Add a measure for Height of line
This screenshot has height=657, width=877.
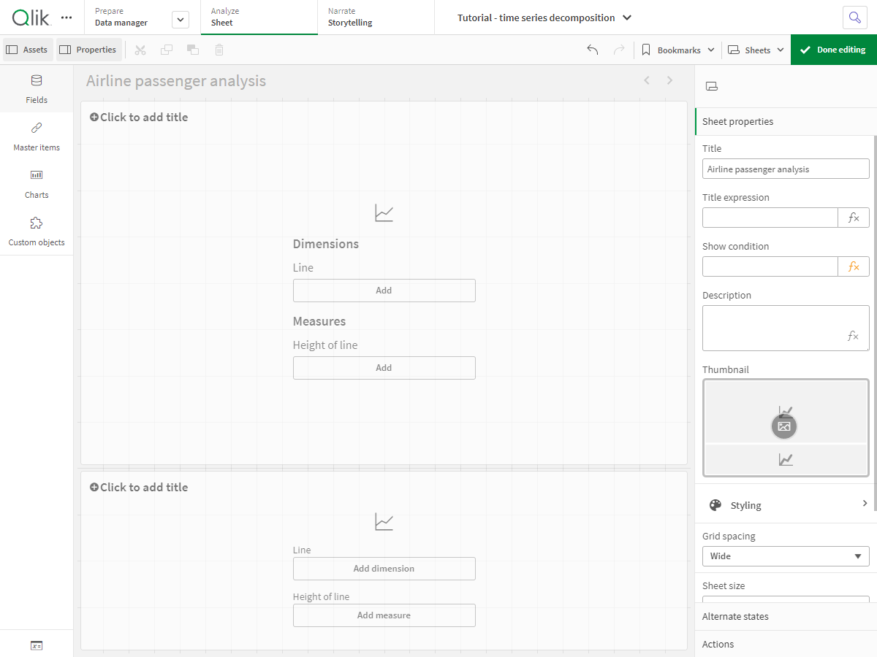[x=384, y=367]
